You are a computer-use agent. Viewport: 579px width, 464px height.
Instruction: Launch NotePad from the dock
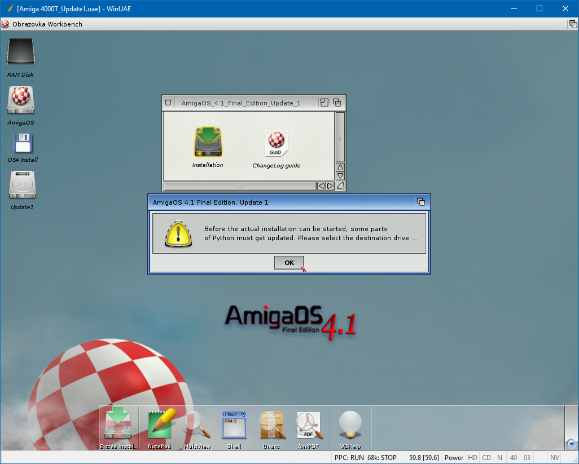159,426
